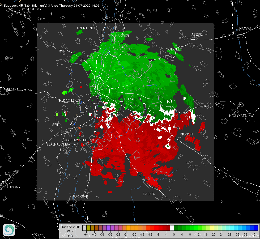Click the -64 legend value

(x=86, y=234)
